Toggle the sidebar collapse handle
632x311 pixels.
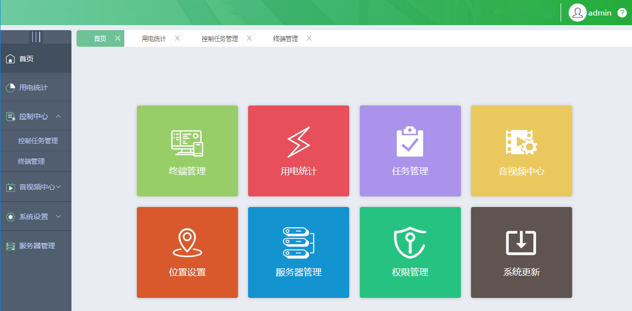pos(36,37)
